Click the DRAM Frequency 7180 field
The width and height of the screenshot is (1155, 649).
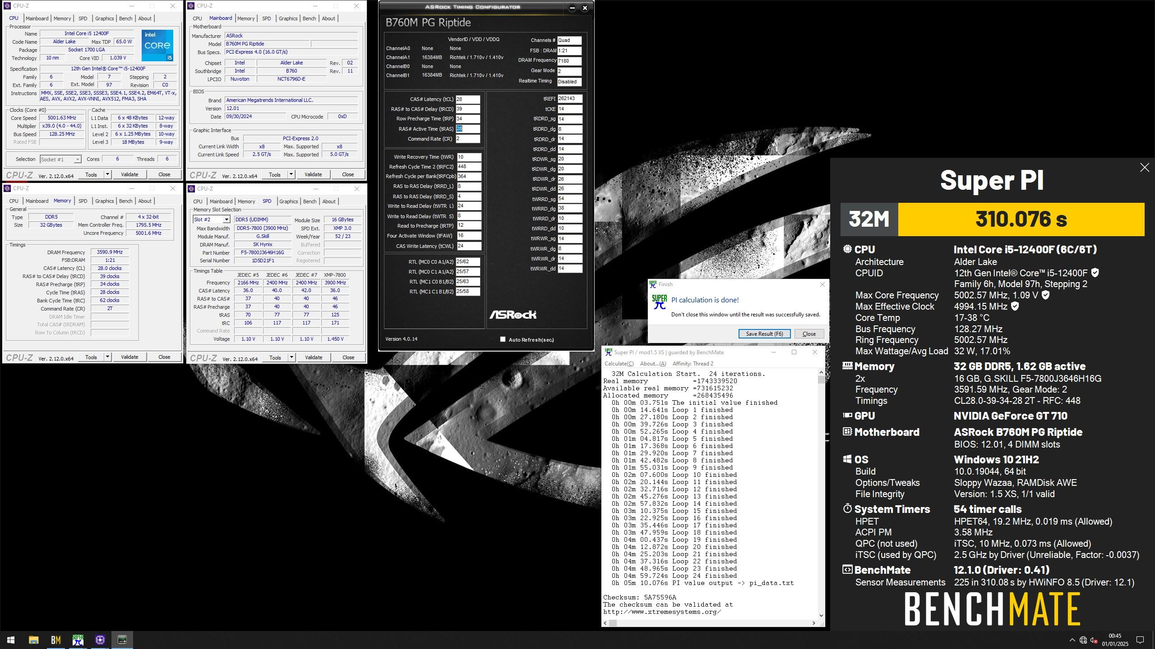tap(569, 60)
